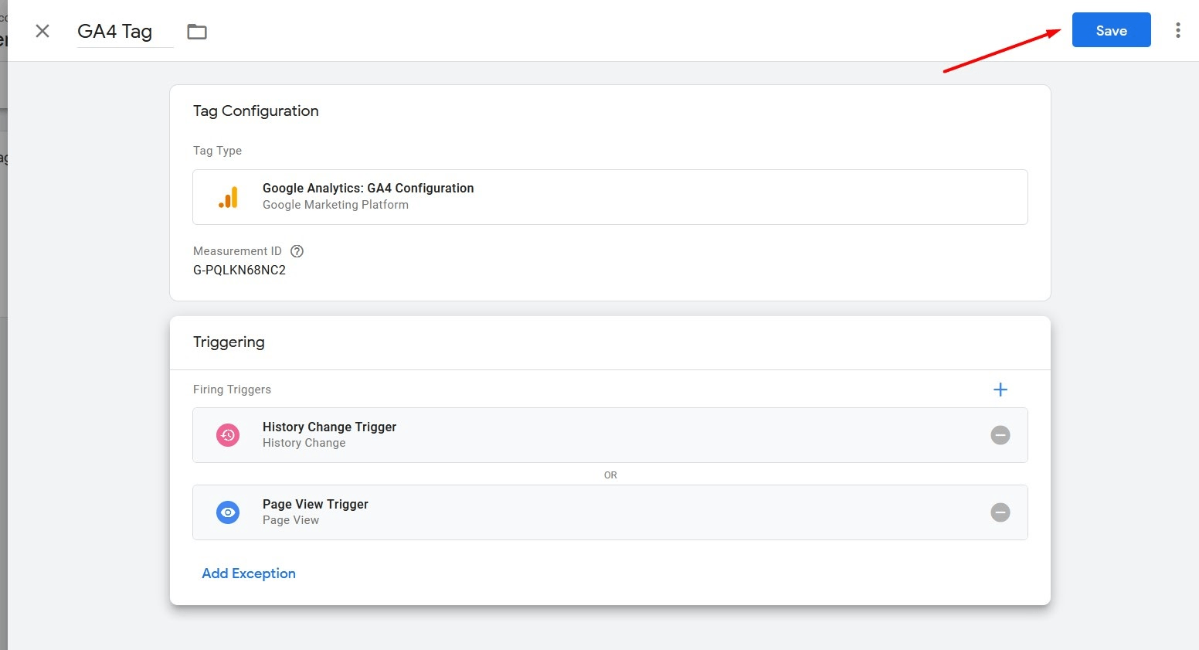This screenshot has width=1199, height=650.
Task: Open the folder selection icon
Action: point(197,32)
